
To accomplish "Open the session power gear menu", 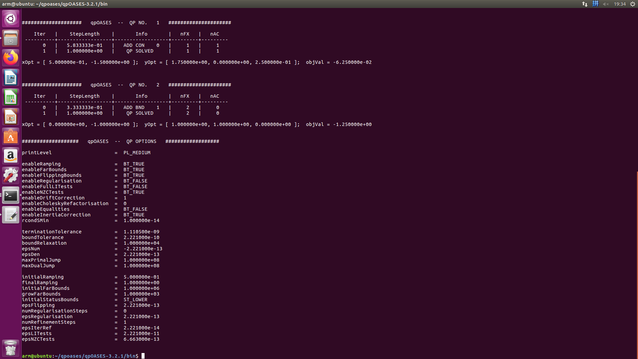I will [633, 4].
